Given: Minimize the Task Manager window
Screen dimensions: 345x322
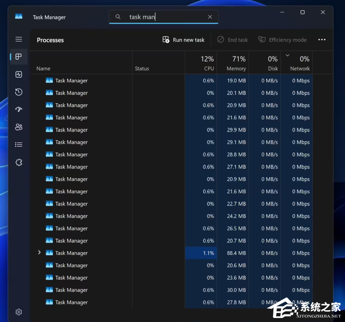Looking at the screenshot, I should point(282,12).
